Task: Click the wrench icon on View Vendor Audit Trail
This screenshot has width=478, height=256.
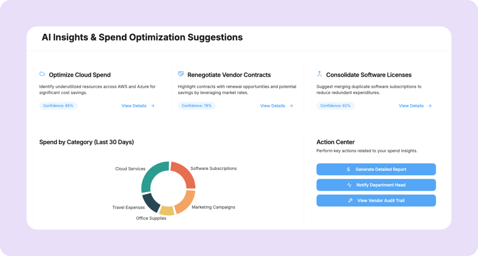Action: (x=350, y=200)
